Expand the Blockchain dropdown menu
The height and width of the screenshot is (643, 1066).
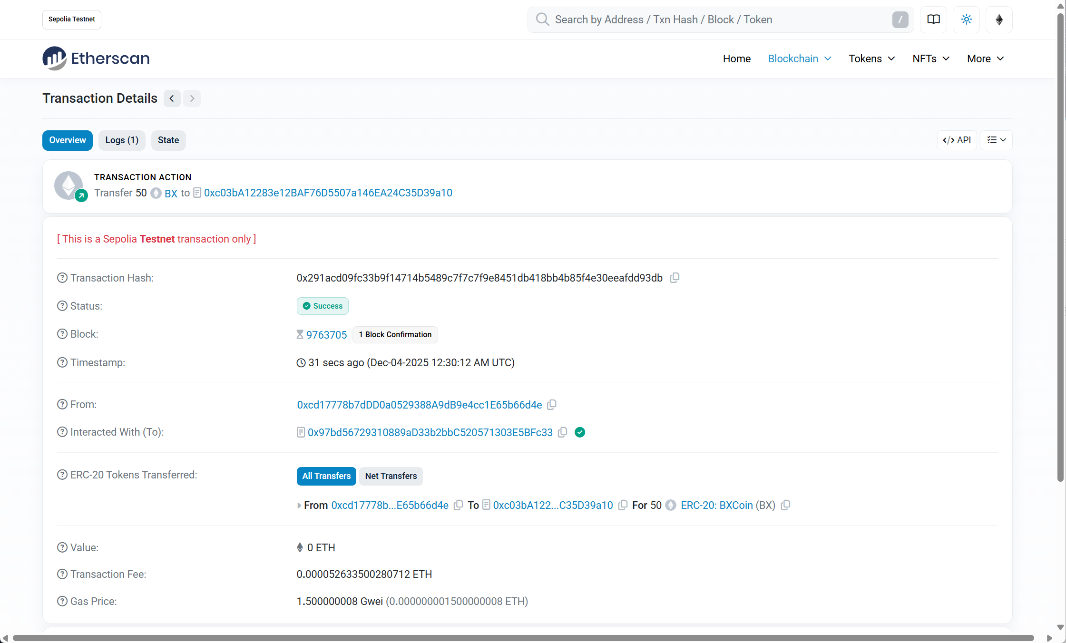click(x=800, y=58)
